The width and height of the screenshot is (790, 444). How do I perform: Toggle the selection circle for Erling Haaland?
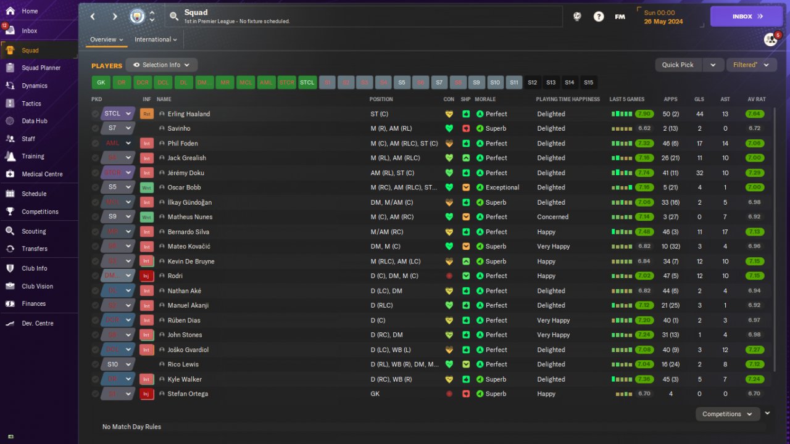[x=95, y=114]
